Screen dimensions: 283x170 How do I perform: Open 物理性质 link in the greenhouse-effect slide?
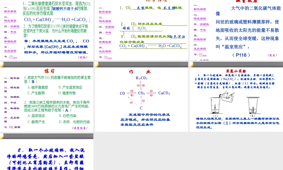[200, 39]
